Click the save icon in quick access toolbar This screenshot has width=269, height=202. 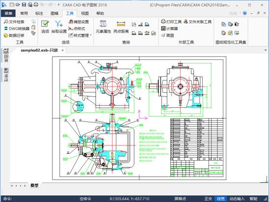tap(24, 4)
